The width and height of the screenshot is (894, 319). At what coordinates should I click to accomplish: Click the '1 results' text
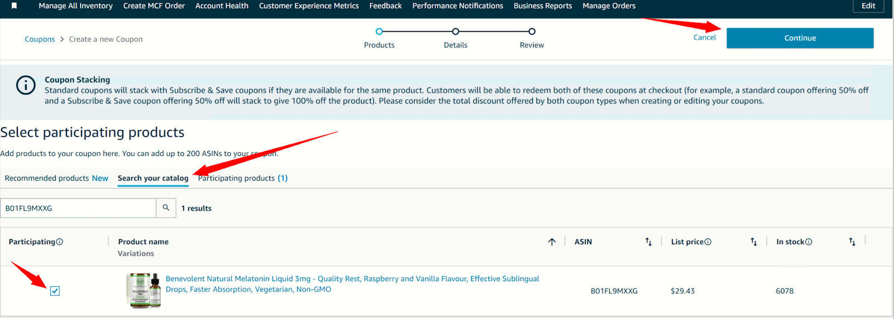(196, 209)
